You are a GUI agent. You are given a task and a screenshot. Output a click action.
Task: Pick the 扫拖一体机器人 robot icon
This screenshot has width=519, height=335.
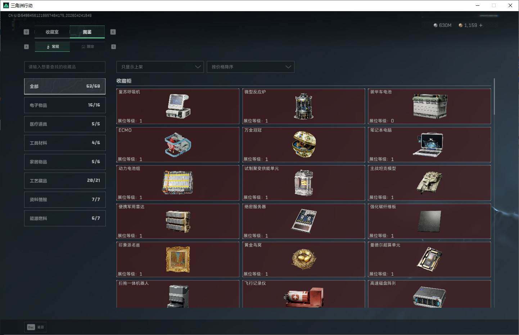(x=178, y=296)
